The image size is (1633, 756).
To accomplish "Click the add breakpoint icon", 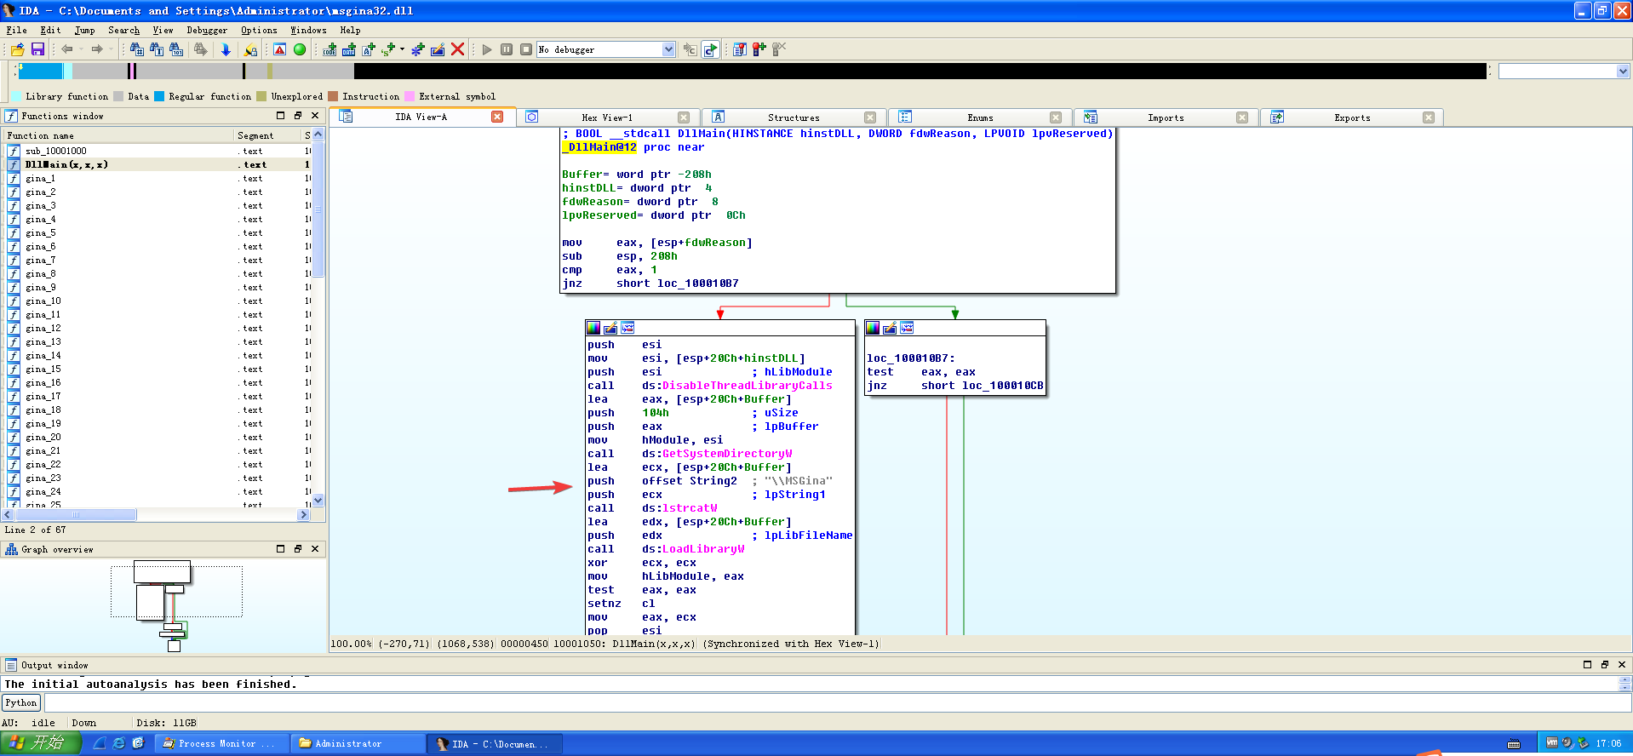I will (x=759, y=49).
